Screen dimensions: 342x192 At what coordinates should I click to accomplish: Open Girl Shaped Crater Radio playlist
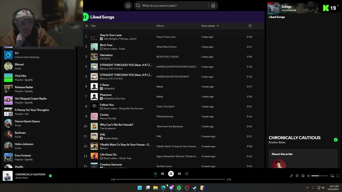39,101
